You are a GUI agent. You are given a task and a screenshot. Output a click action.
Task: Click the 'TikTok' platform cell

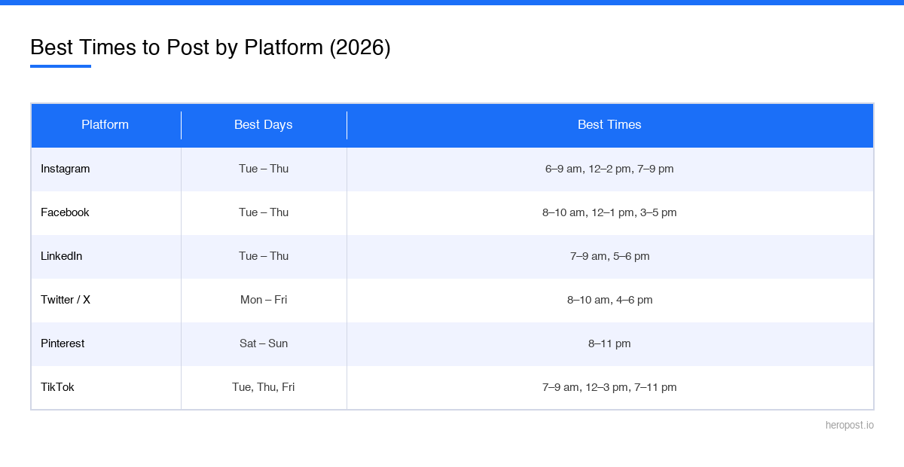[x=105, y=388]
